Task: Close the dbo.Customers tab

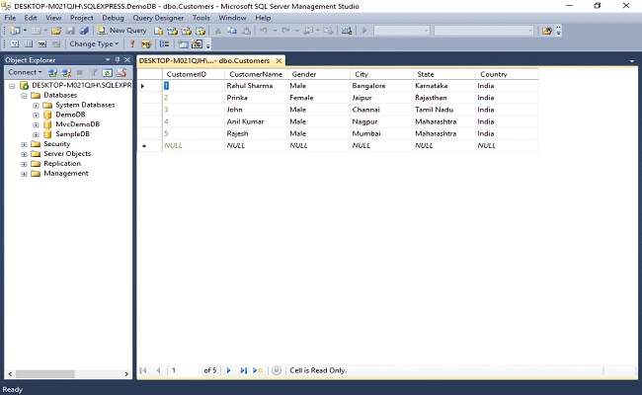Action: point(279,60)
